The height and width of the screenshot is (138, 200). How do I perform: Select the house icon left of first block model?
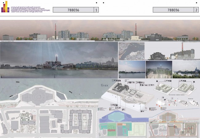point(157,81)
